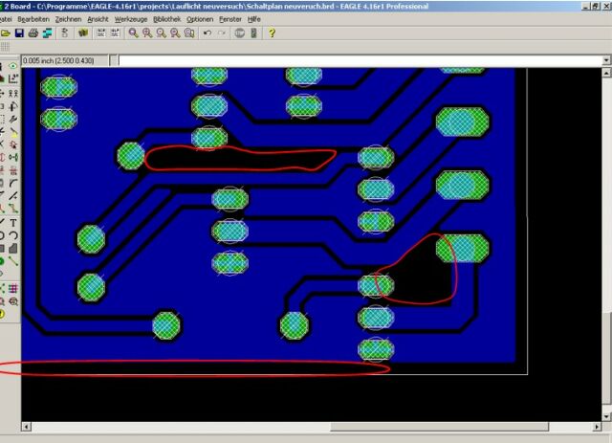
Task: Redo the undone action
Action: pos(221,33)
